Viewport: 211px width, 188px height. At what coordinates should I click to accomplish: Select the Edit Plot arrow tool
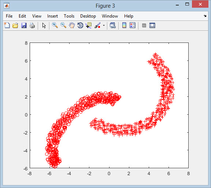click(x=44, y=25)
